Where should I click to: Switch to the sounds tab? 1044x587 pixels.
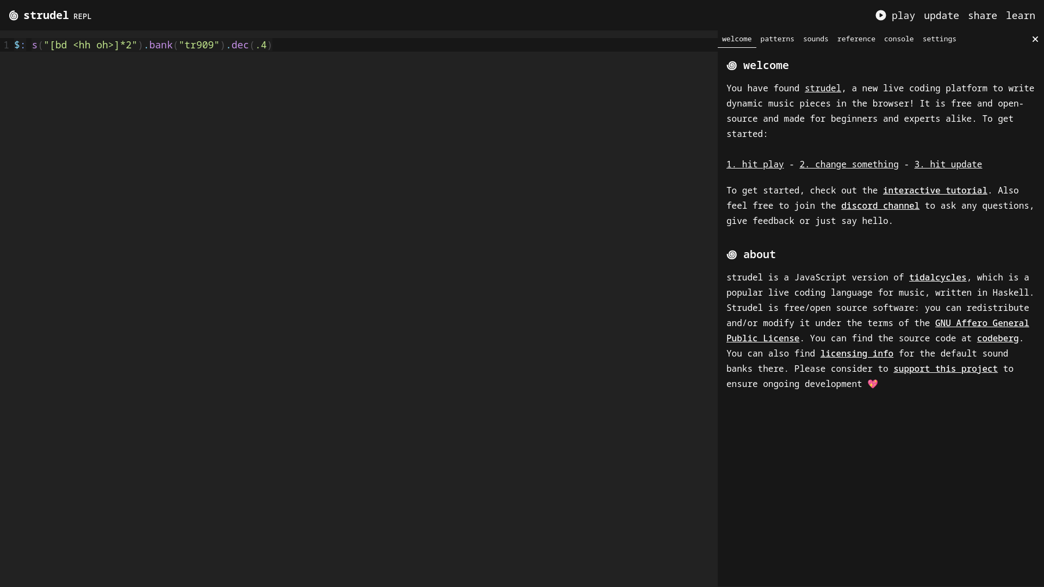[x=815, y=39]
